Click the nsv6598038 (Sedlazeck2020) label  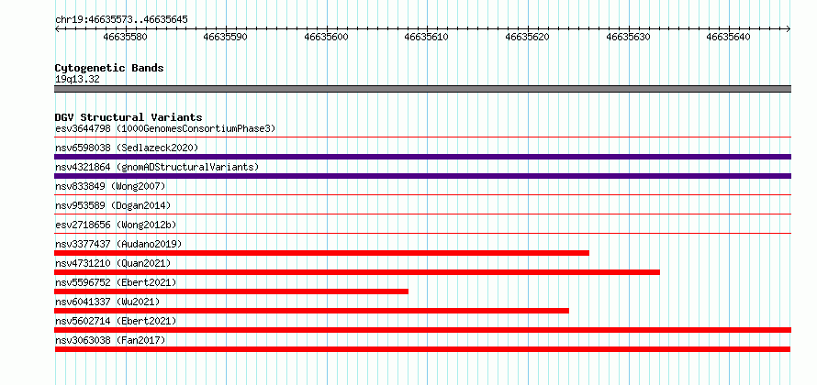click(127, 148)
